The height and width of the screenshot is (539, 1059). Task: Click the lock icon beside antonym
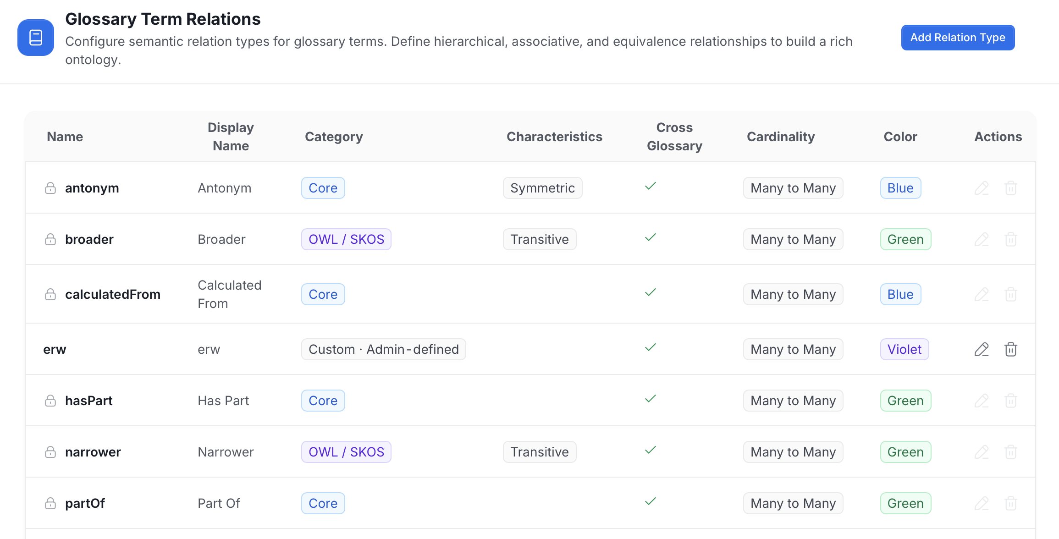click(50, 188)
